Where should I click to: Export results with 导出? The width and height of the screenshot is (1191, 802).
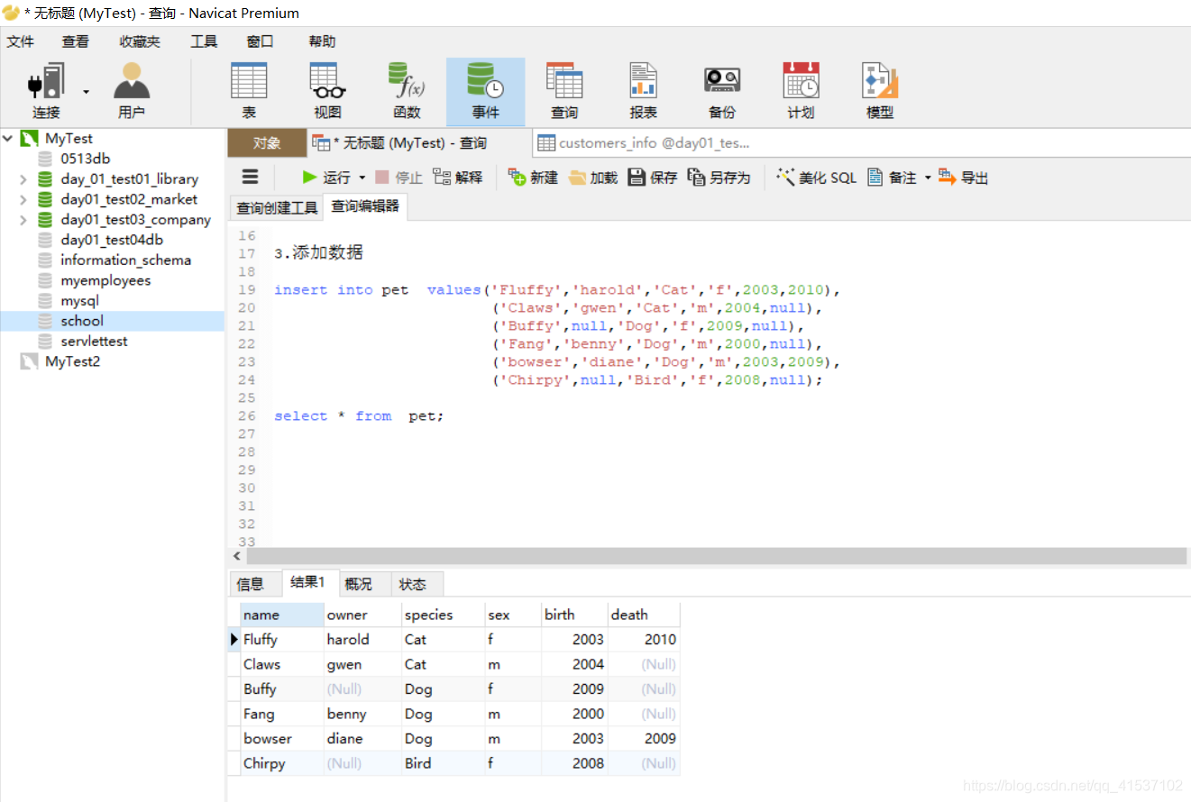[x=964, y=178]
